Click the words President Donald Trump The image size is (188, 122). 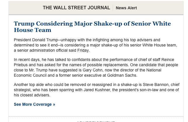[x=36, y=40]
